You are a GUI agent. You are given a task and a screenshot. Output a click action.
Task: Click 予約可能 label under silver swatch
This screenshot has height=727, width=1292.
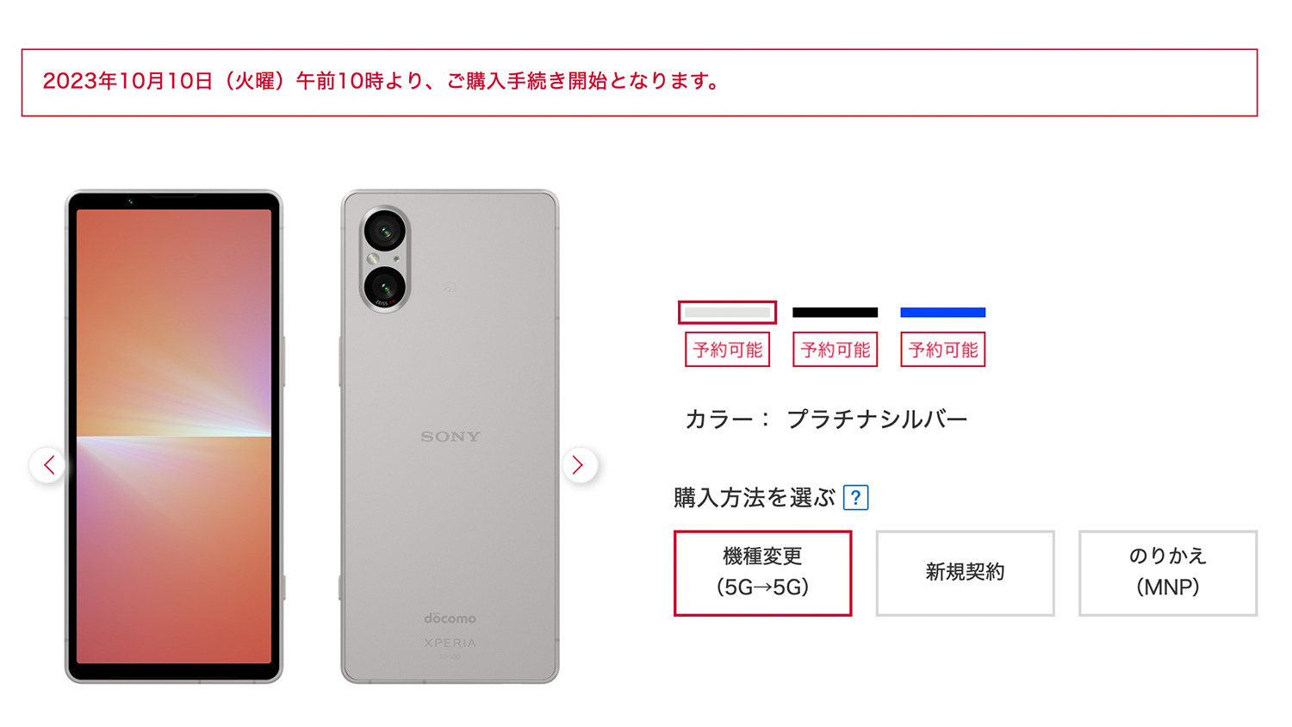point(727,350)
